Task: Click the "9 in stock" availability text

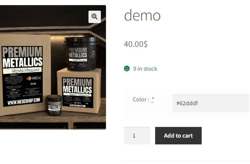Action: pos(145,69)
